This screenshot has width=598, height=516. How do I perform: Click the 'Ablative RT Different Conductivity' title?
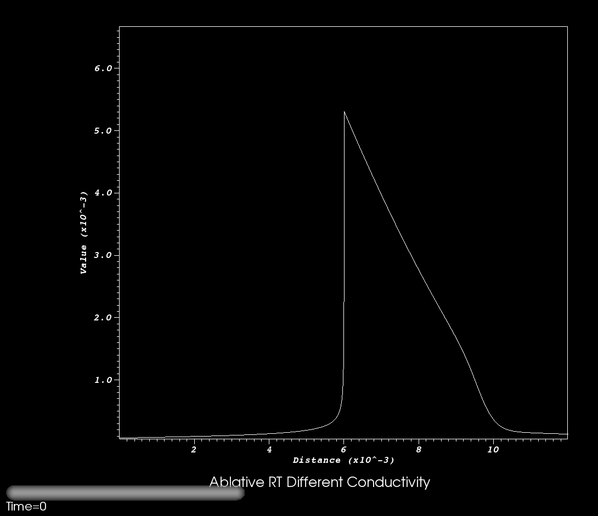320,482
